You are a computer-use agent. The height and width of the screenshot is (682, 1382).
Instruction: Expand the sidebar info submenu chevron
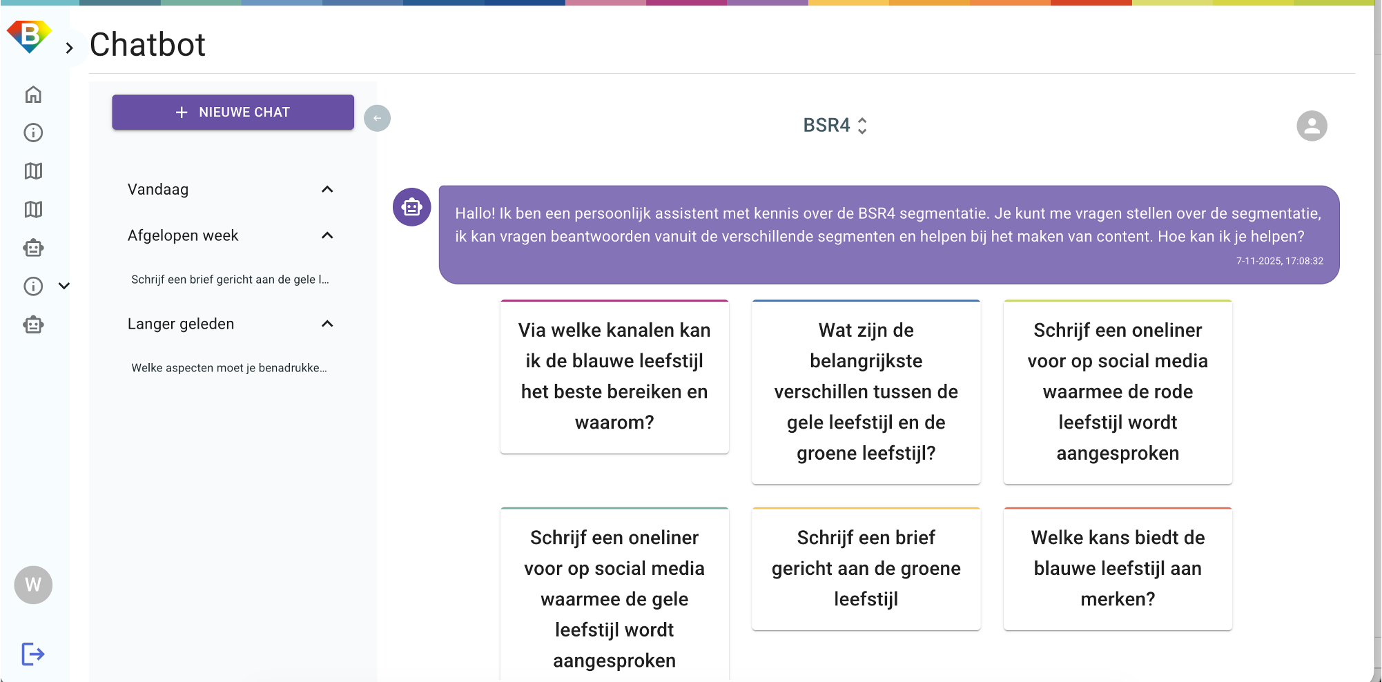pos(64,286)
